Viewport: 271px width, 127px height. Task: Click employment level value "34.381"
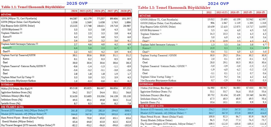coord(263,95)
